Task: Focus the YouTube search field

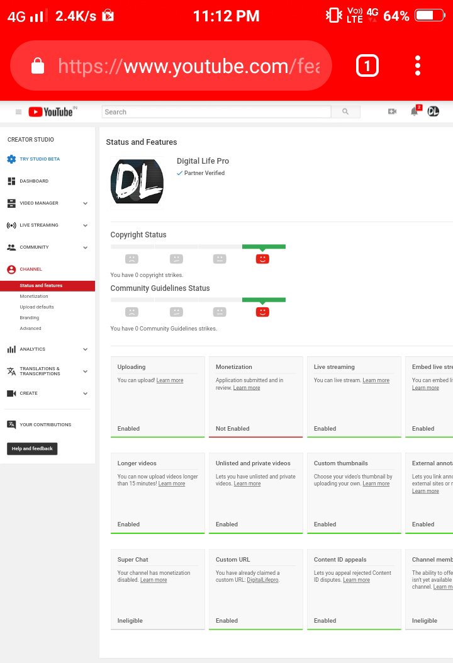Action: coord(216,111)
